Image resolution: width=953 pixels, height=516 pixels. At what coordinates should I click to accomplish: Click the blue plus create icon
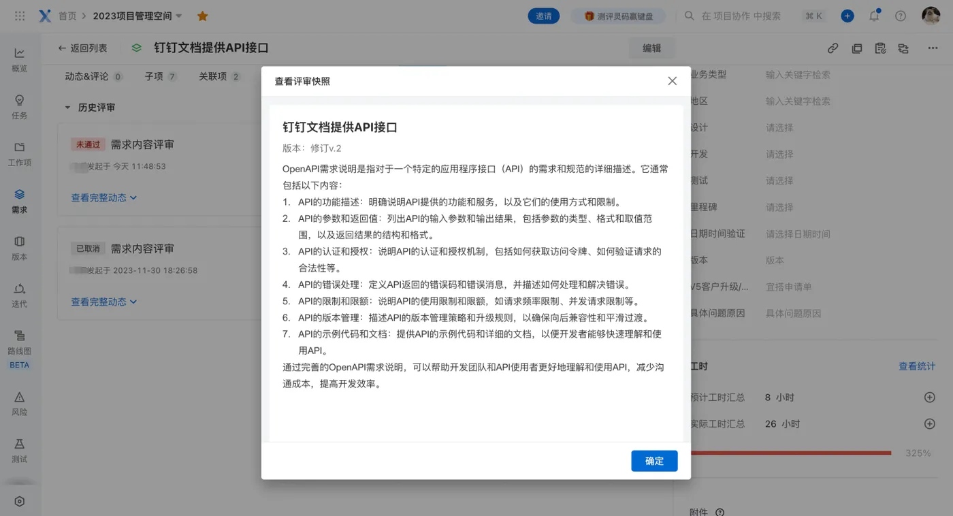pos(847,16)
